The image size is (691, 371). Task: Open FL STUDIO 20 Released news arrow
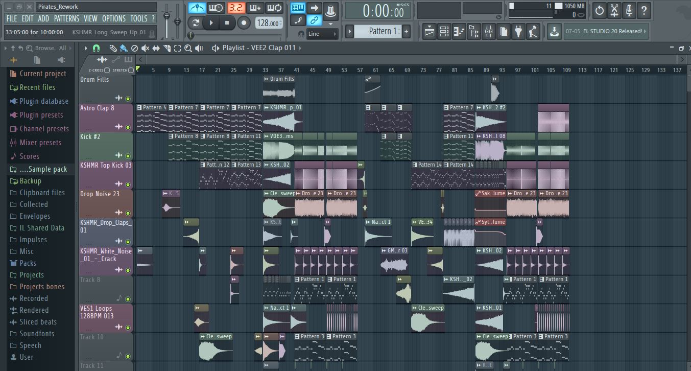pyautogui.click(x=645, y=31)
